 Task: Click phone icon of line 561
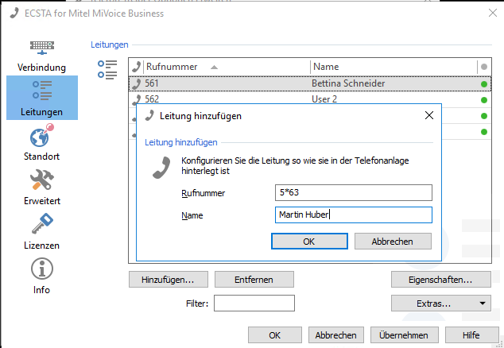(137, 83)
